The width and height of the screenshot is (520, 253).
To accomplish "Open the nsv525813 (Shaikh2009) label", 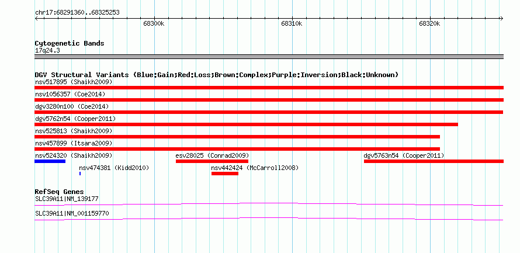I will 74,131.
